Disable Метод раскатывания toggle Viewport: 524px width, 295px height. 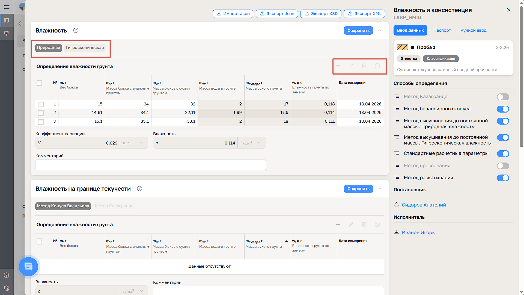(503, 178)
